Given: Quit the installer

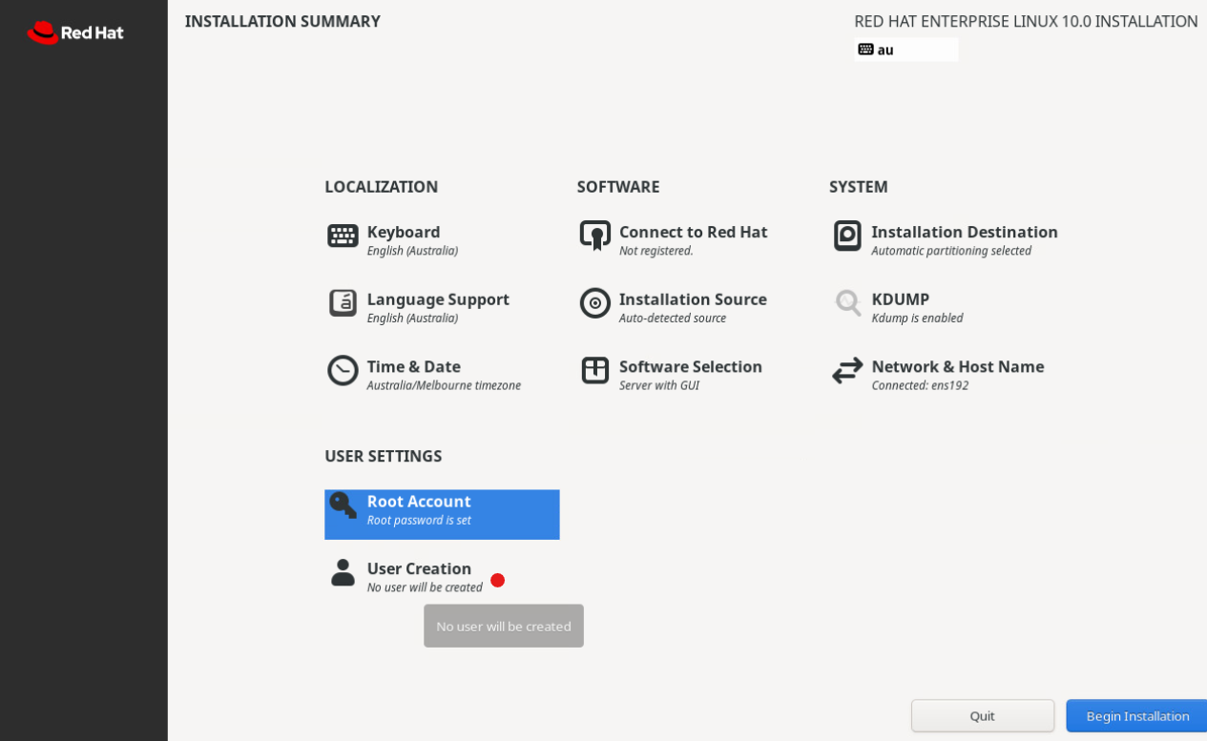Looking at the screenshot, I should [983, 715].
